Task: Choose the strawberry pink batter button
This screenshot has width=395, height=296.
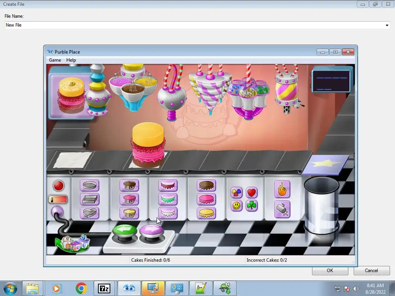Action: 129,199
